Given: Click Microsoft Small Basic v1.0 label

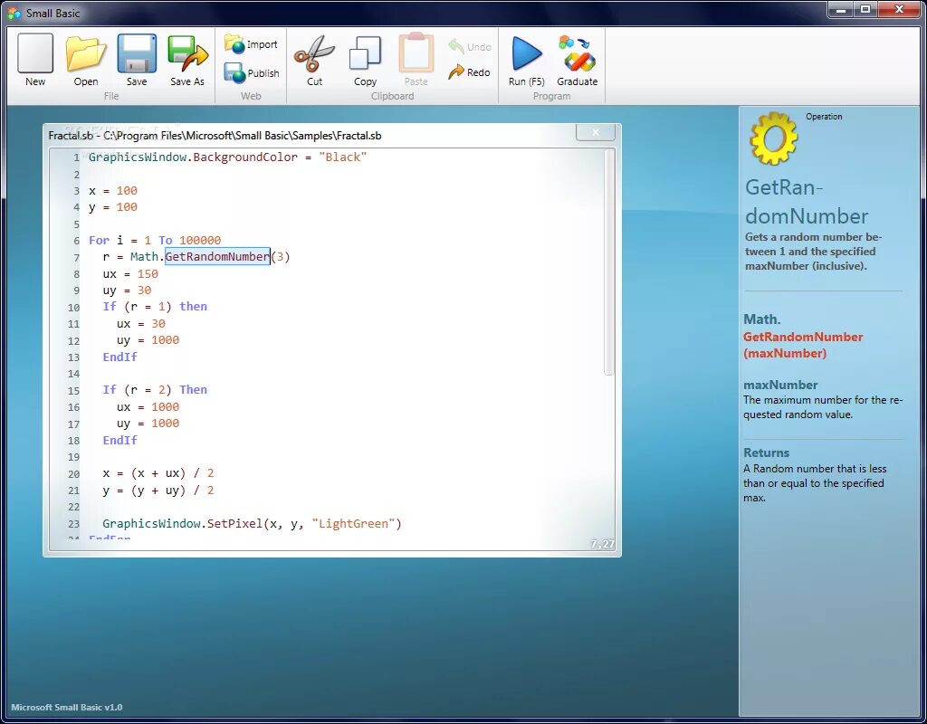Looking at the screenshot, I should pos(67,708).
